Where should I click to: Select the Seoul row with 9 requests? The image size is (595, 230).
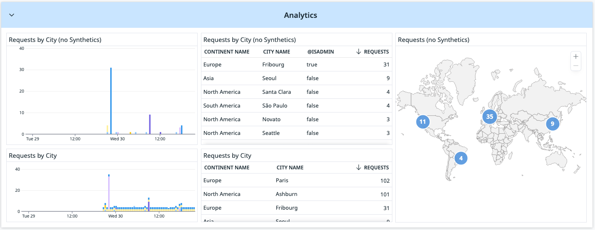296,78
